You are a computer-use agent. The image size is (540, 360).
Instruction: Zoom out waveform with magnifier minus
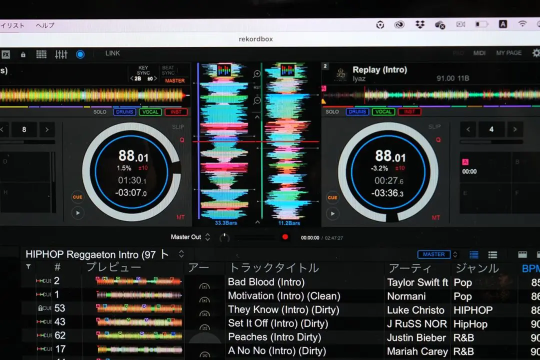(x=257, y=100)
